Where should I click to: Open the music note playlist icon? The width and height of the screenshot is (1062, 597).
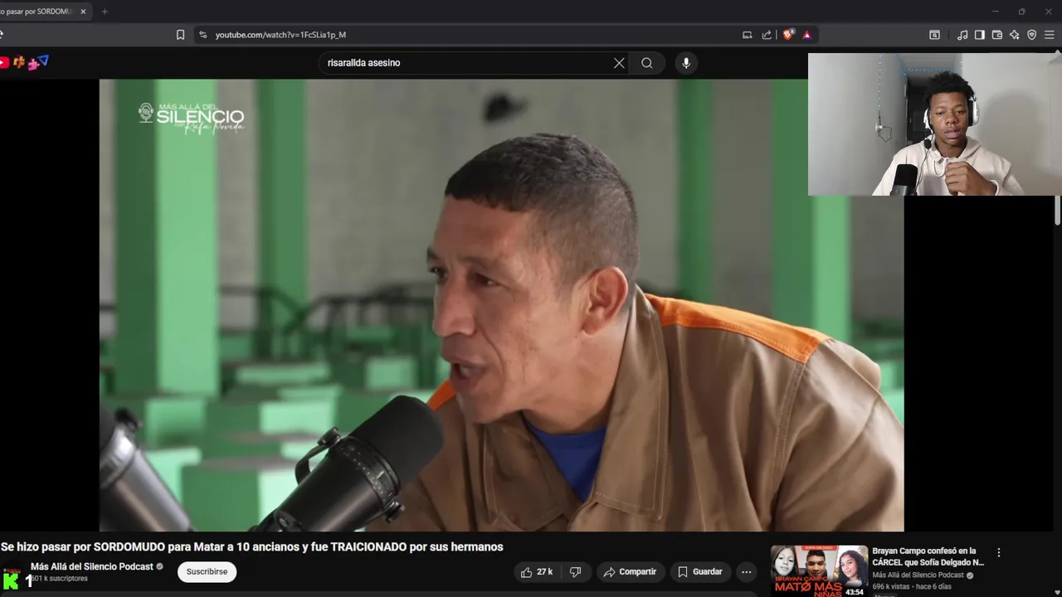(962, 35)
